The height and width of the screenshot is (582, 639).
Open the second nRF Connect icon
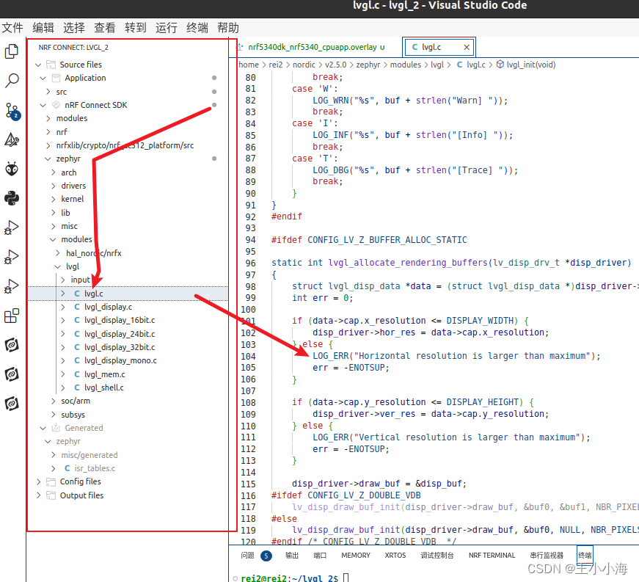(x=12, y=374)
